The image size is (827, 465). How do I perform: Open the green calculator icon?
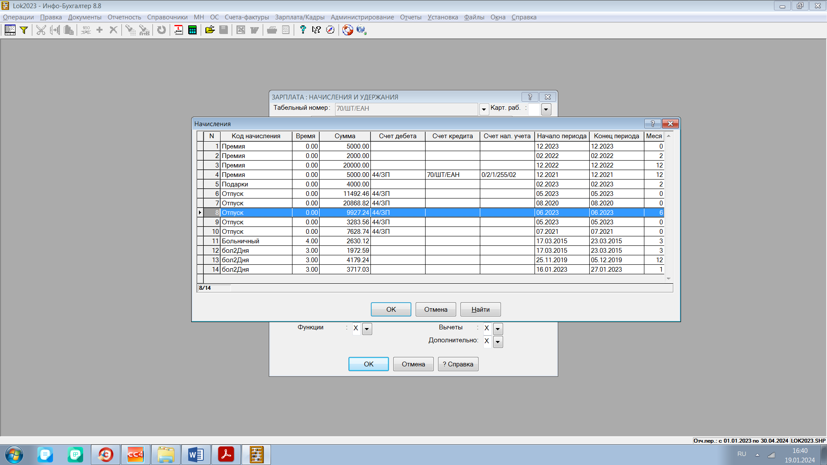(x=193, y=30)
